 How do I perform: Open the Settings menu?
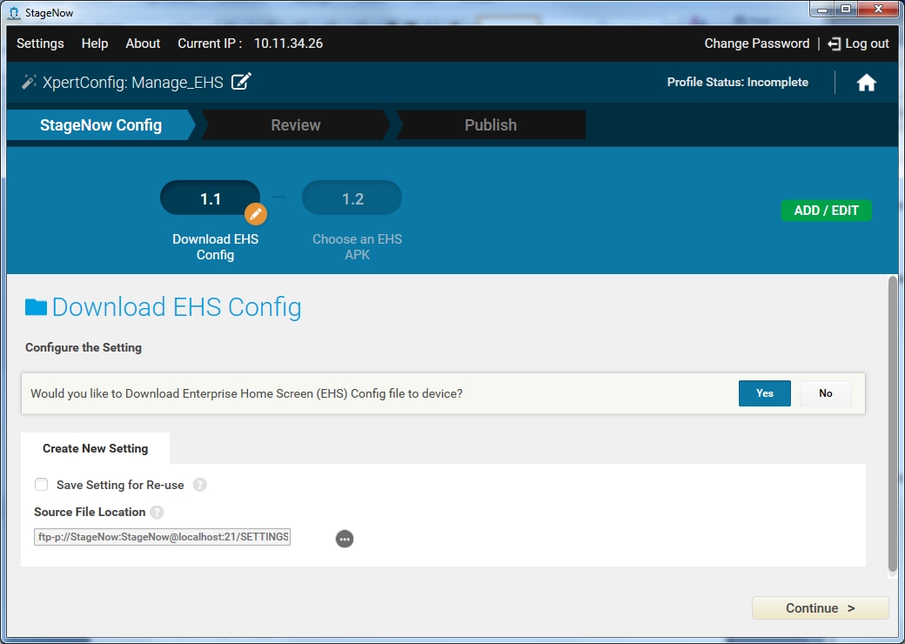[x=40, y=44]
